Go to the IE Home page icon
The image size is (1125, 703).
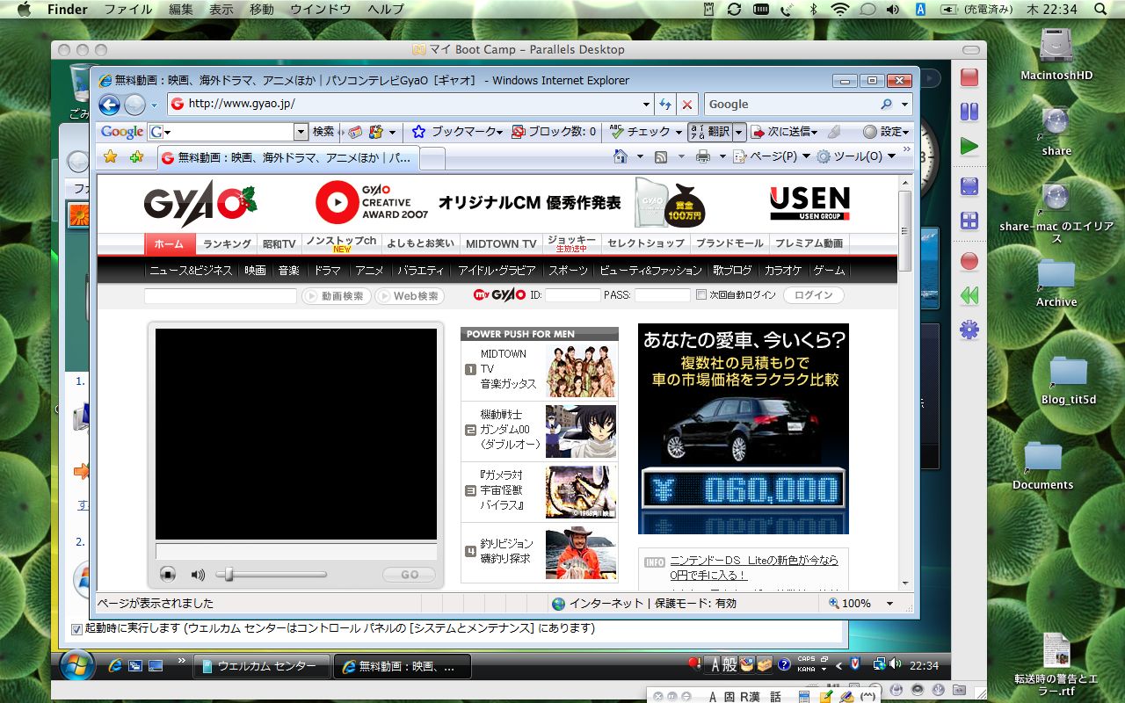[621, 156]
